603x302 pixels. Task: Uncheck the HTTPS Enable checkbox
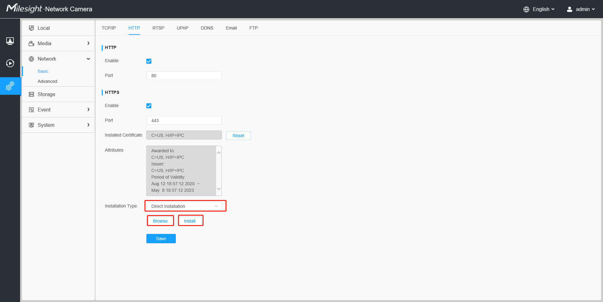149,106
